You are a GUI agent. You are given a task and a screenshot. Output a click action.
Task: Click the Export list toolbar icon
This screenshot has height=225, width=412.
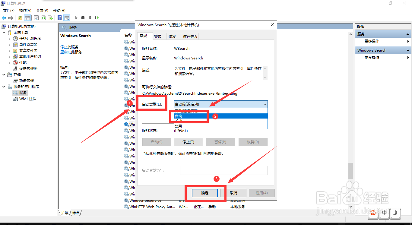(50, 18)
